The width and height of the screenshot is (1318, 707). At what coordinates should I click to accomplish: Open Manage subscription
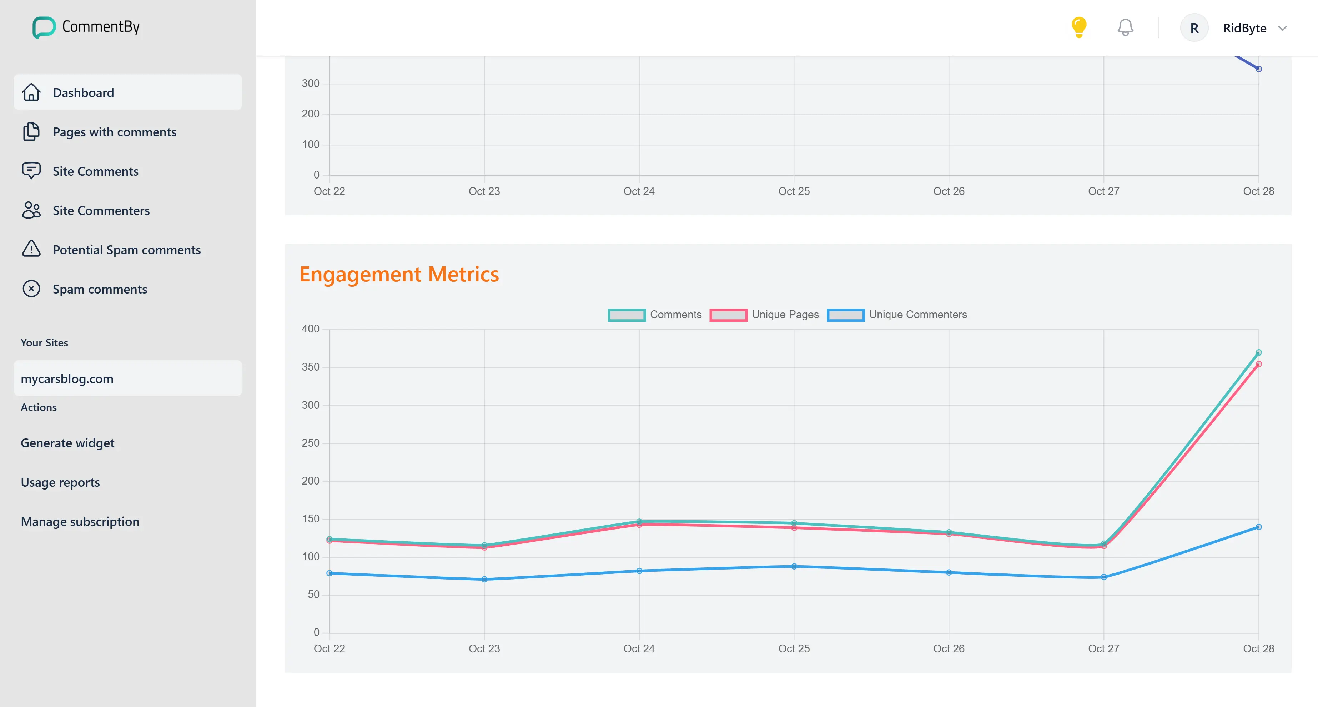(80, 521)
